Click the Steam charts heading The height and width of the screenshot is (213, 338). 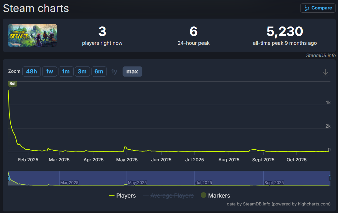point(36,9)
